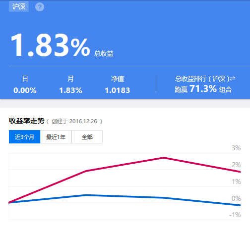Switch to 最近1年 time range tab

(56, 137)
